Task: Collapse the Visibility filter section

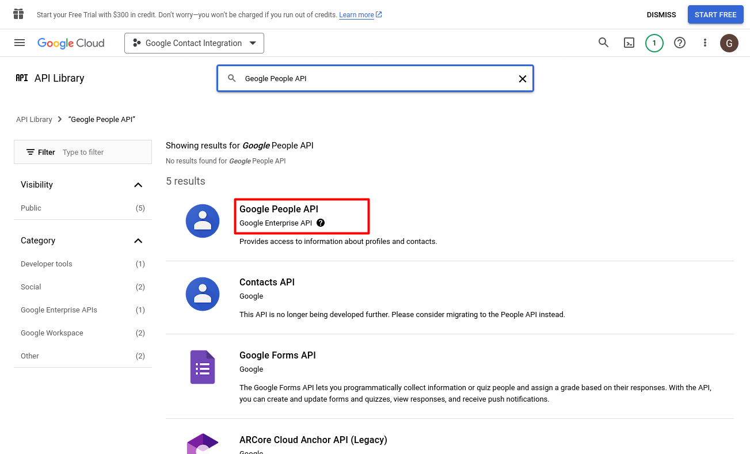Action: point(138,185)
